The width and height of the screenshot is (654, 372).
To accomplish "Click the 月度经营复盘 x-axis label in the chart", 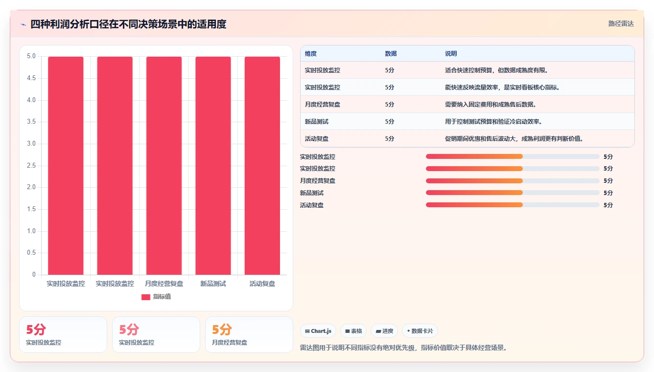I will pos(164,284).
